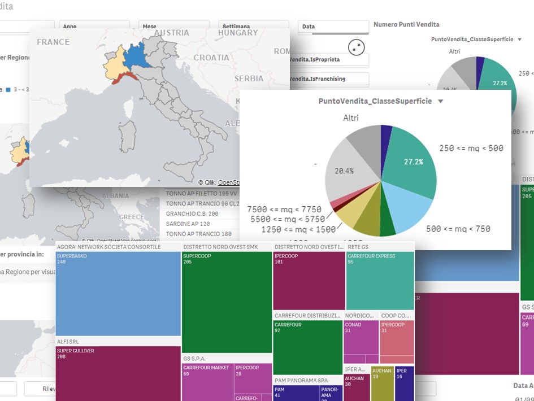Image resolution: width=534 pixels, height=401 pixels.
Task: Select the SUPERCOOP 205 treemap tile
Action: click(x=227, y=302)
